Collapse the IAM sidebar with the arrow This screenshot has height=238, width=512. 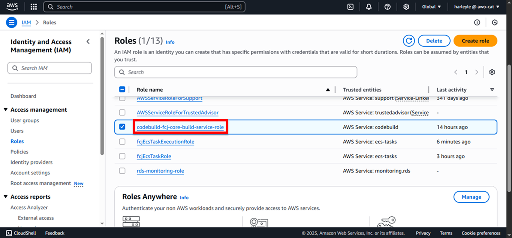(88, 41)
